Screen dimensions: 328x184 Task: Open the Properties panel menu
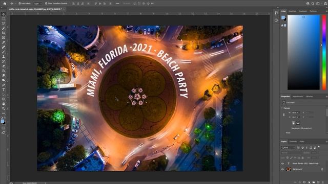(326, 97)
